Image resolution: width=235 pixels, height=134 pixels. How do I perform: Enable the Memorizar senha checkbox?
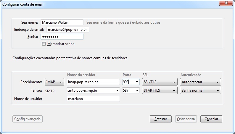coord(44,44)
